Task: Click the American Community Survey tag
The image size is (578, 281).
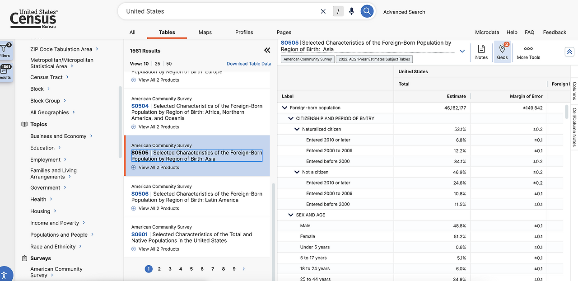Action: click(308, 59)
